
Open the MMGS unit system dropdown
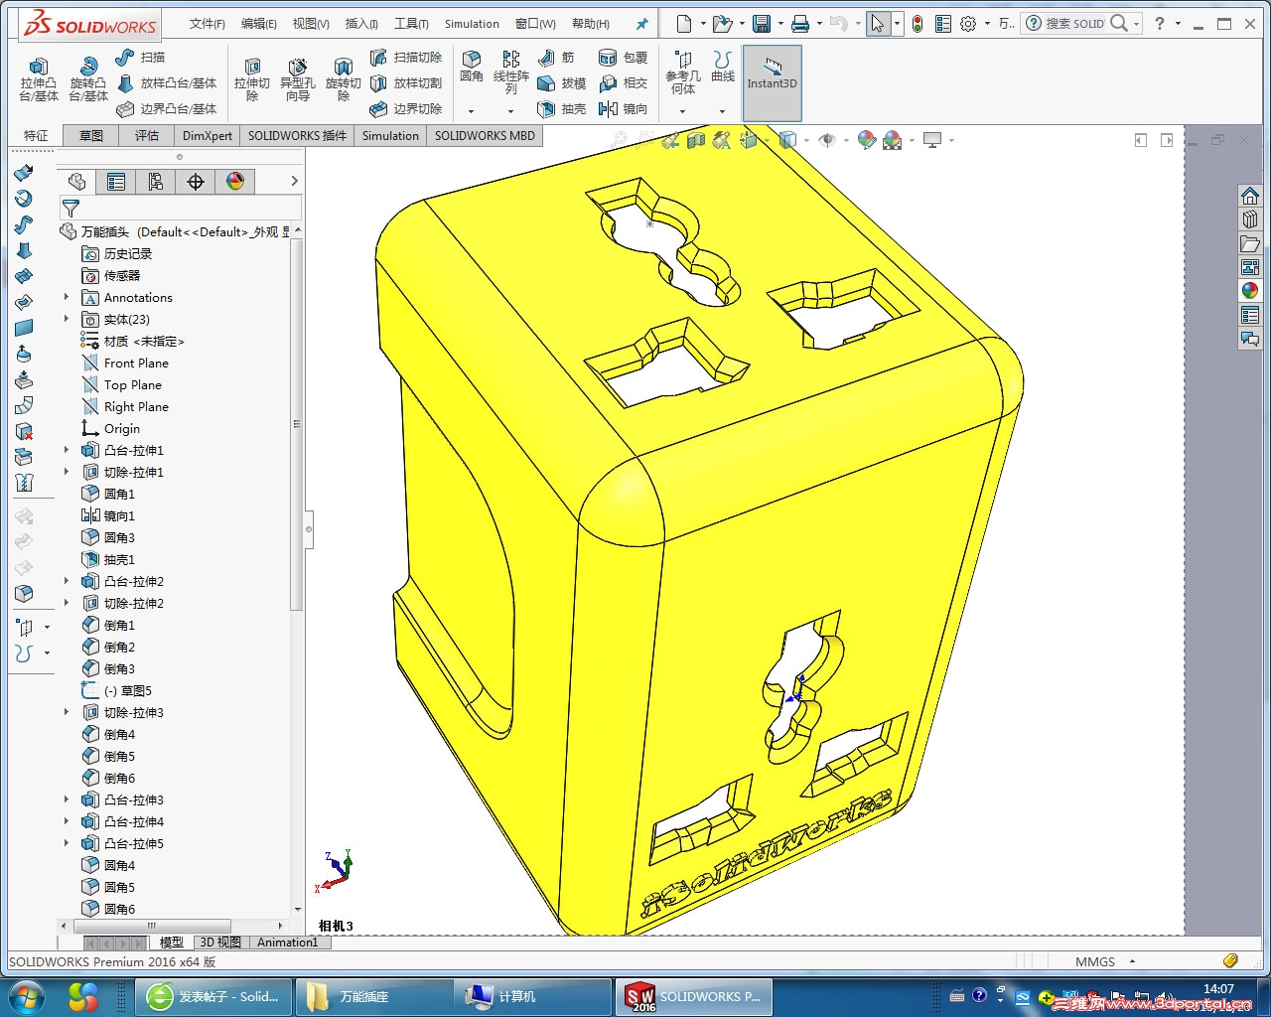[x=1133, y=961]
